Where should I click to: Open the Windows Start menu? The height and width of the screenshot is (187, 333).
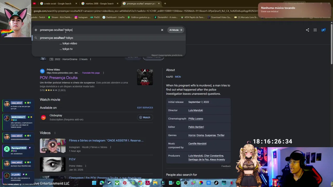point(94,183)
